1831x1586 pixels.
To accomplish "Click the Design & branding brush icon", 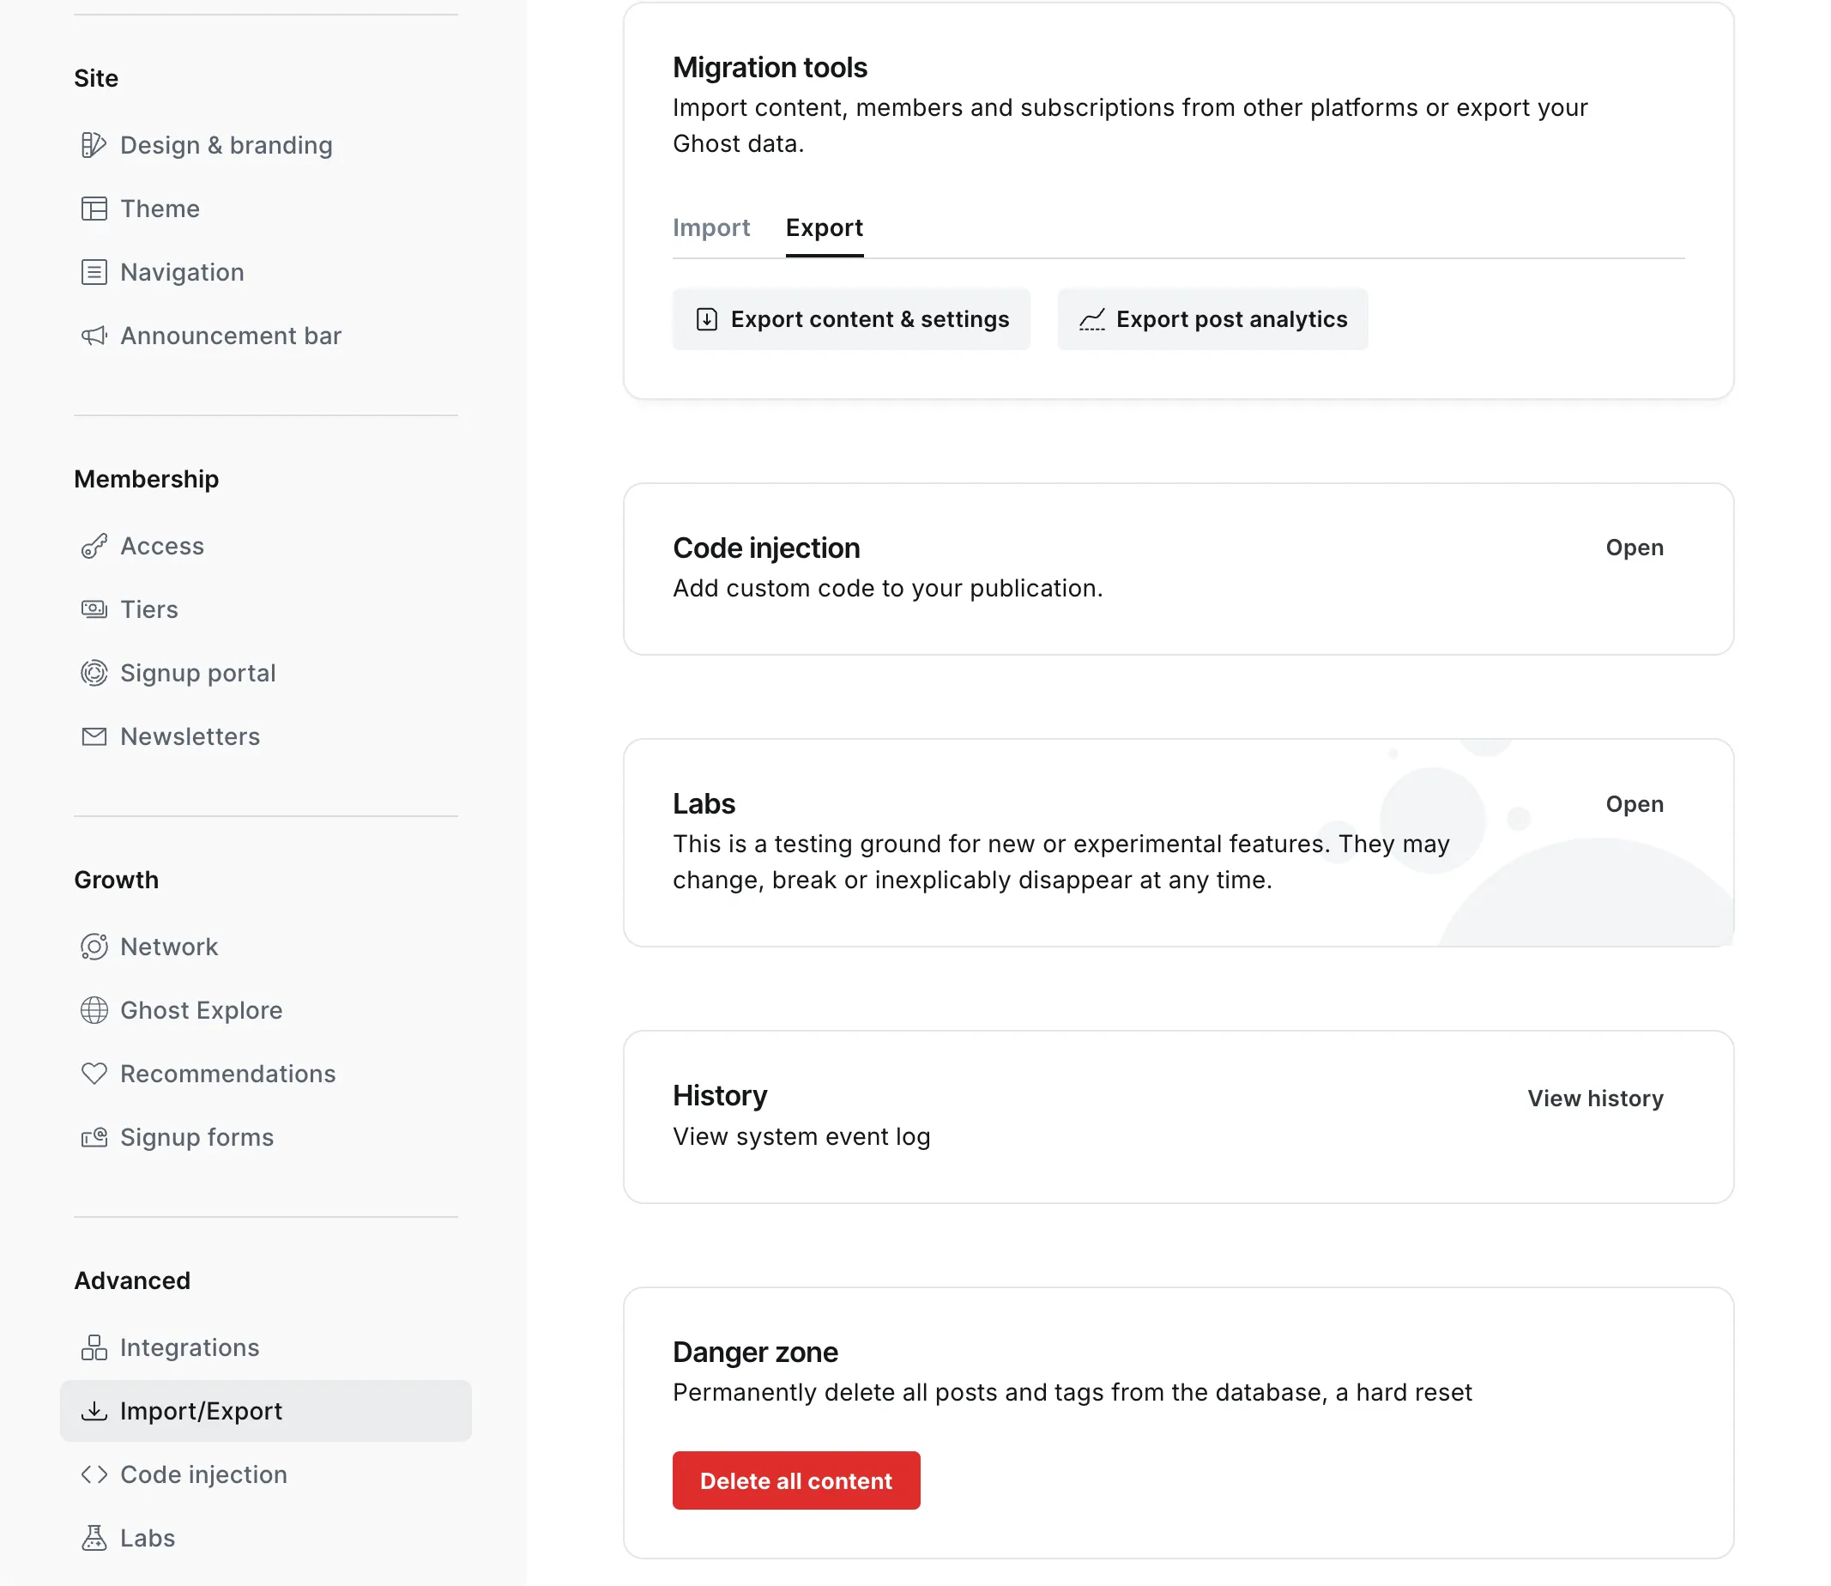I will (x=94, y=145).
